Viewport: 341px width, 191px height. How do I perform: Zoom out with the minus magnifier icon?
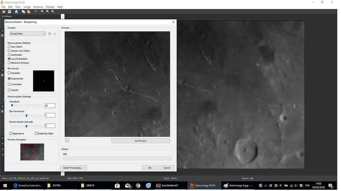48,12
